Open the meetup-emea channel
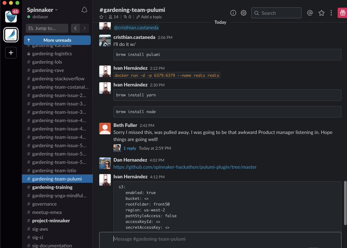Image resolution: width=347 pixels, height=248 pixels. pyautogui.click(x=57, y=212)
